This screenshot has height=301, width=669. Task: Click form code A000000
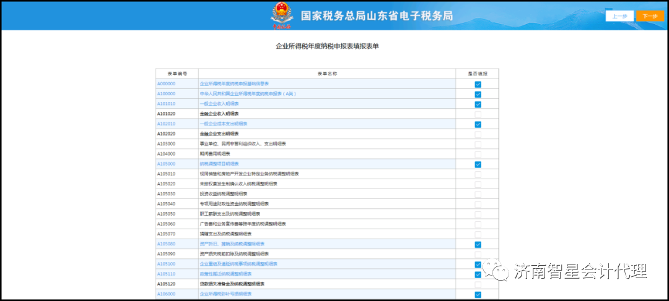point(167,84)
